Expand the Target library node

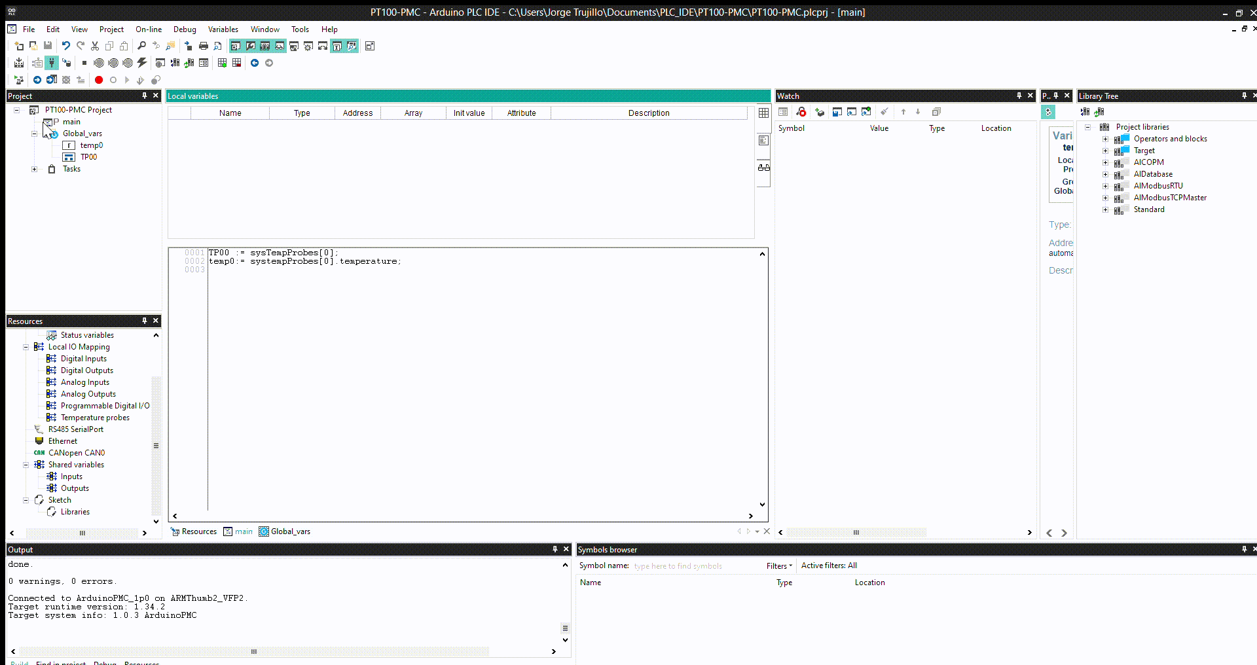1106,151
